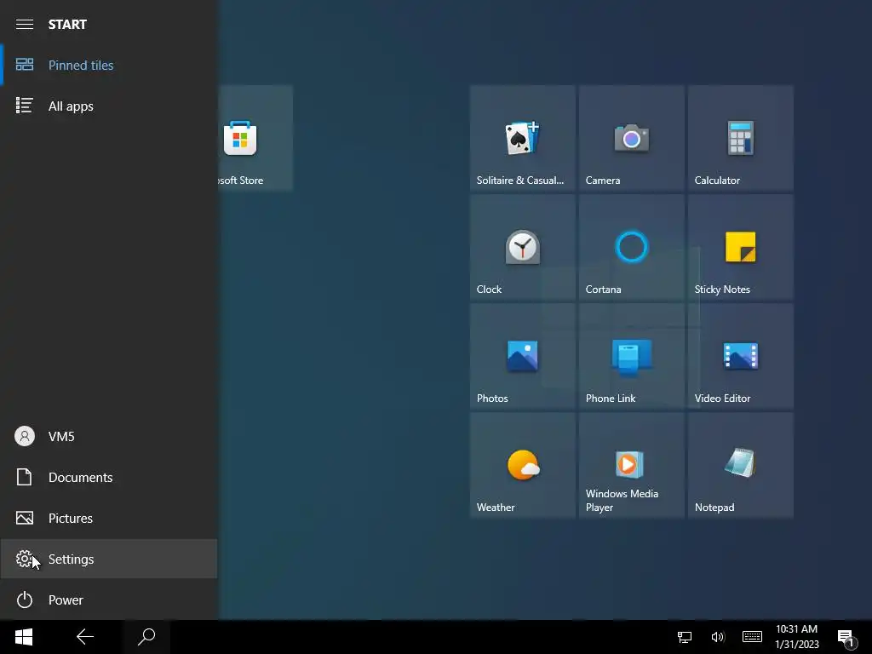The image size is (872, 654).
Task: Open Settings from the Start menu
Action: pyautogui.click(x=108, y=559)
